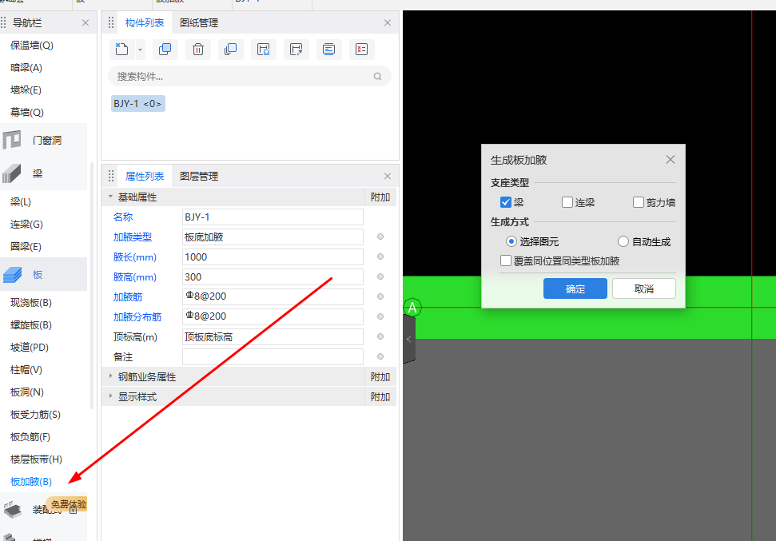Close the 属性列表 panel with its X

tap(388, 177)
